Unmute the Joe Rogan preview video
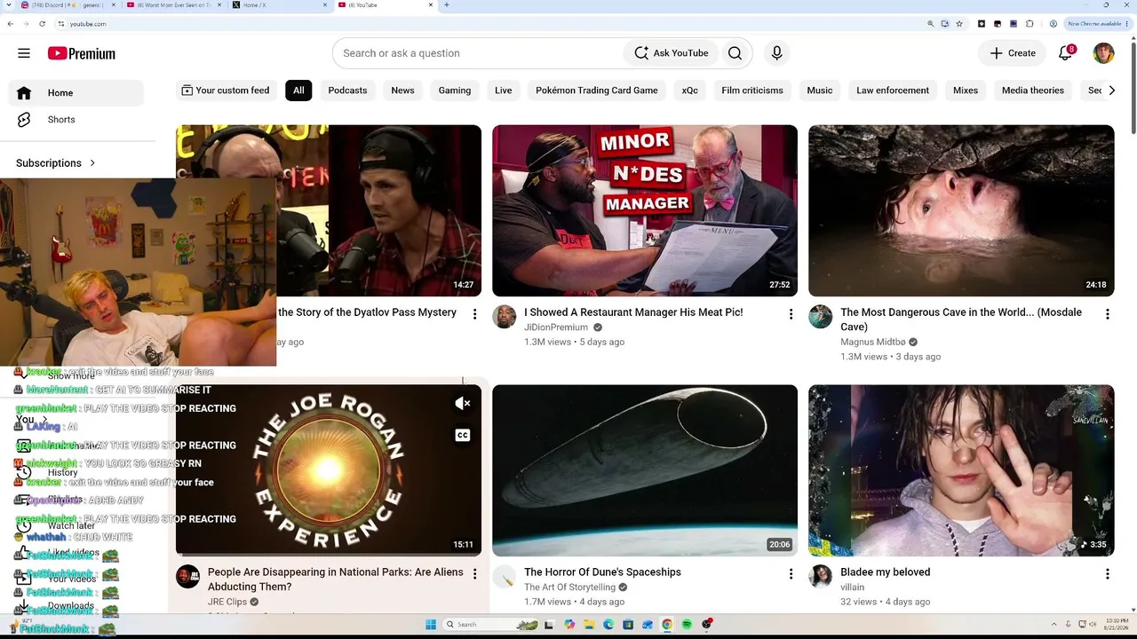The image size is (1137, 639). coord(463,404)
